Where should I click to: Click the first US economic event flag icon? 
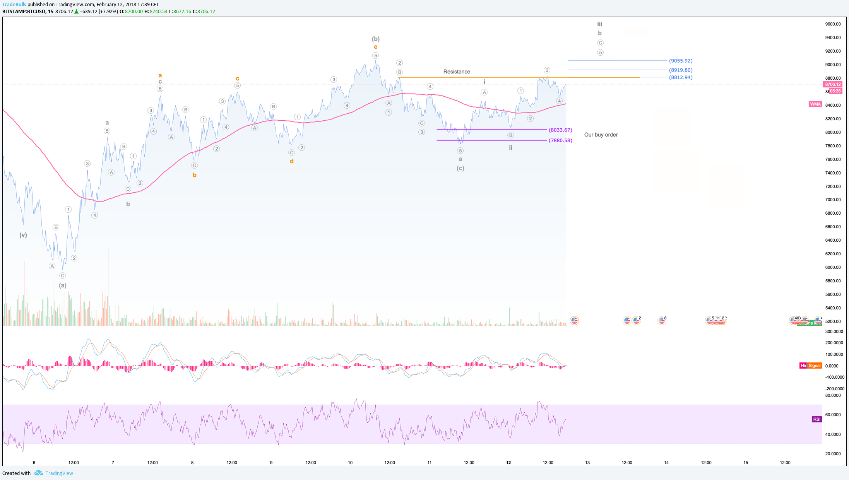pos(574,320)
